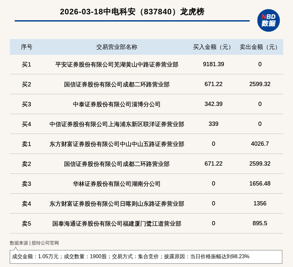The image size is (293, 267).
Task: Select the 买4 row label
Action: pyautogui.click(x=27, y=124)
